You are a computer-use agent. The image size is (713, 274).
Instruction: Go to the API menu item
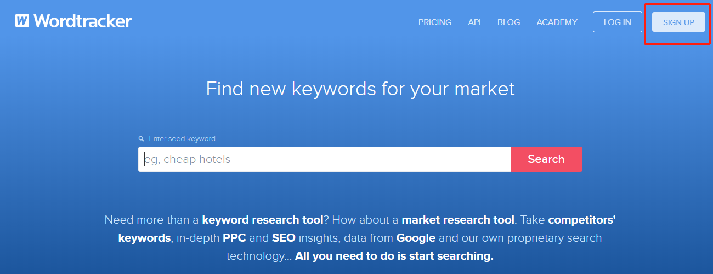click(474, 22)
